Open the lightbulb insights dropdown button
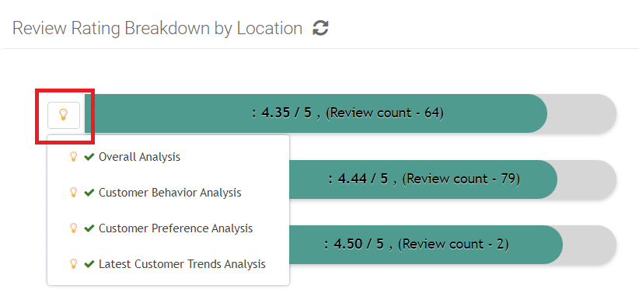This screenshot has height=289, width=639. 64,115
